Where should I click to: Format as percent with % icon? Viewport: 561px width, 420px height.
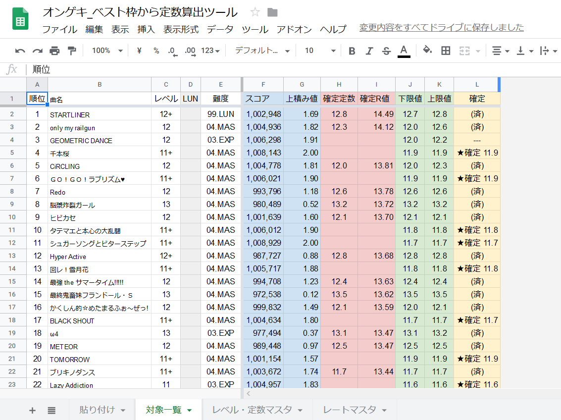(156, 51)
